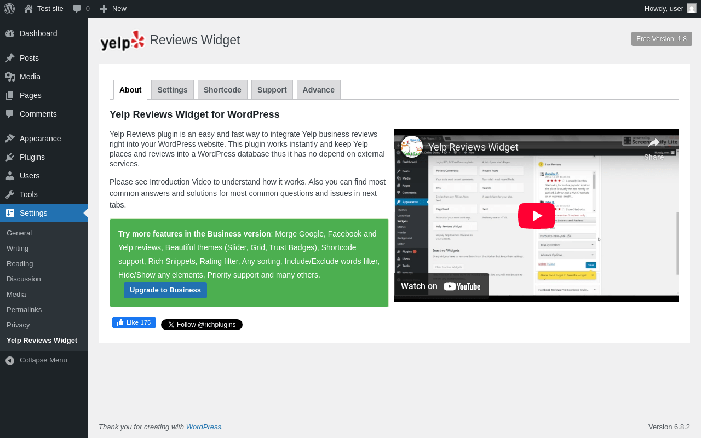The width and height of the screenshot is (701, 438).
Task: Click video title Yelp Reviews Widget
Action: (473, 147)
